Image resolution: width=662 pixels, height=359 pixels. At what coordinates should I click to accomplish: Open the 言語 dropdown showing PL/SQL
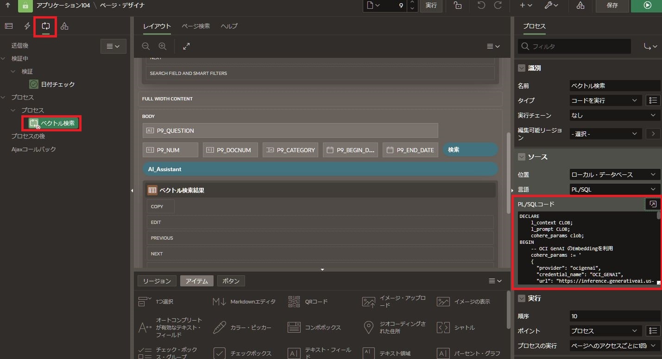pos(615,189)
